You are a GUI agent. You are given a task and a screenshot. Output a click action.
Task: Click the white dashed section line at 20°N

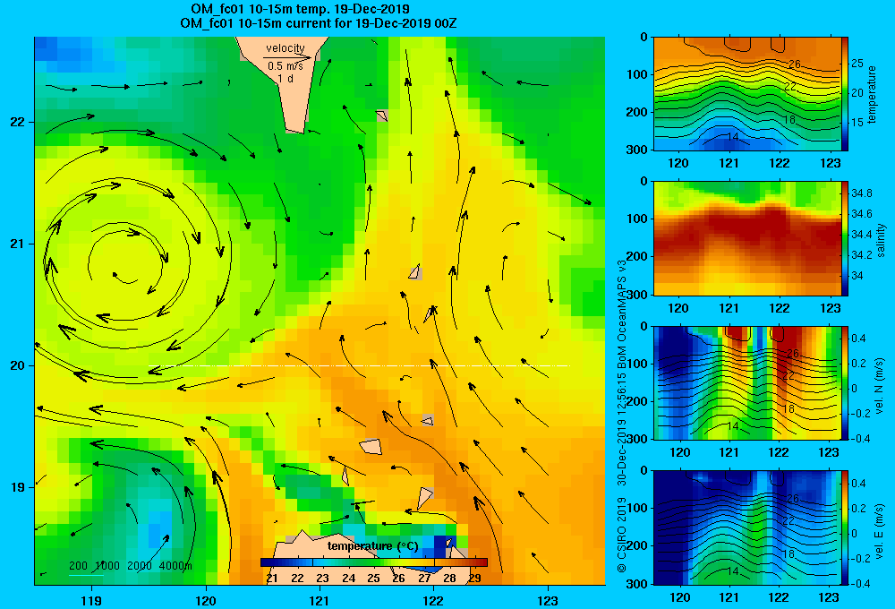coord(359,365)
